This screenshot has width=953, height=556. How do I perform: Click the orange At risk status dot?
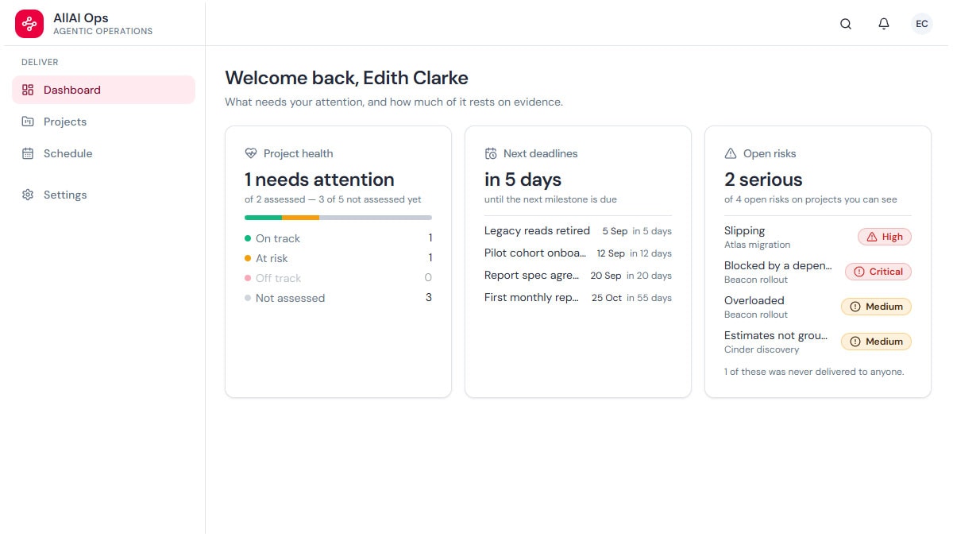(x=248, y=258)
